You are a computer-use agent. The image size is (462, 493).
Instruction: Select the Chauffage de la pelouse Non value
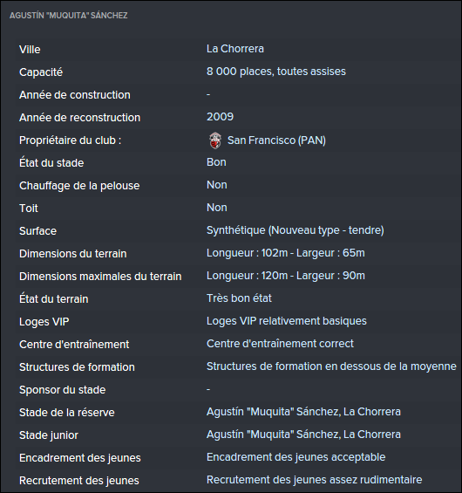(x=217, y=185)
